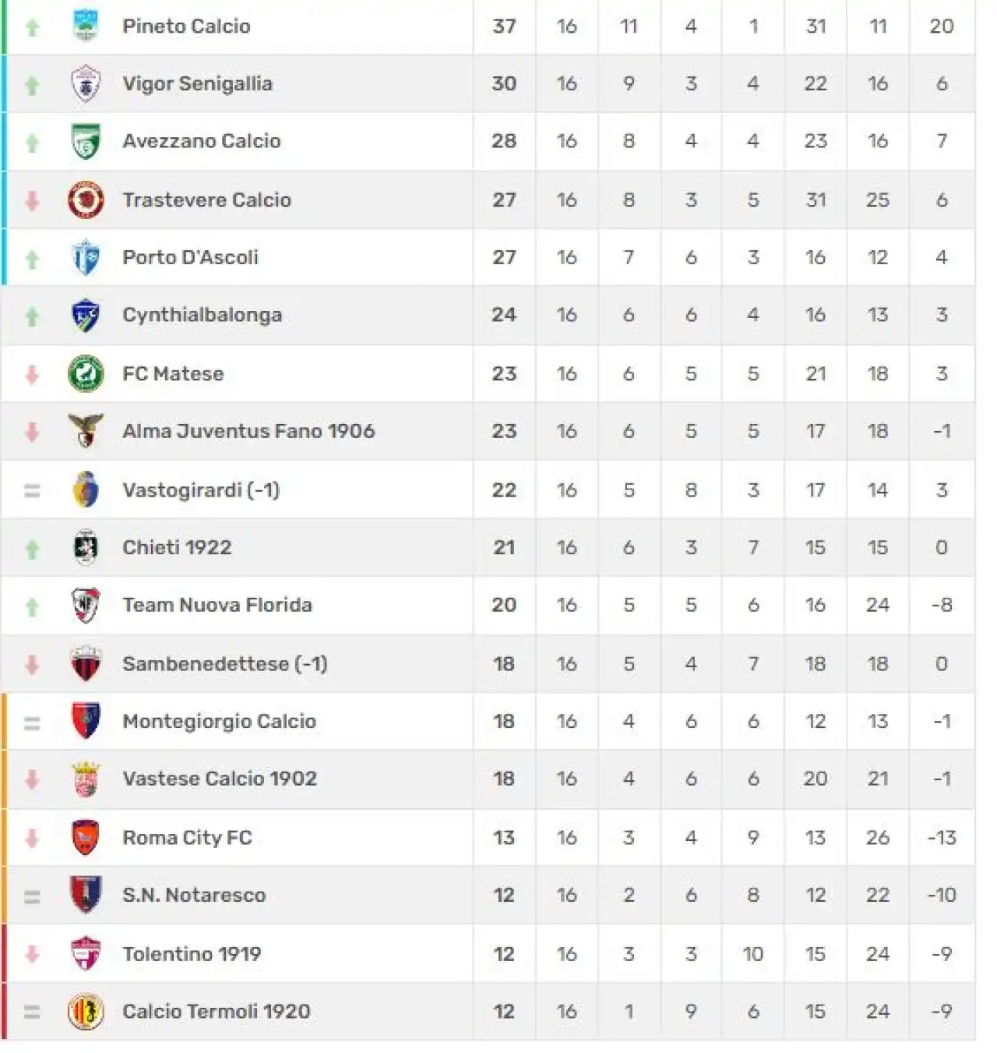Click the Roma City FC orange shield
The image size is (997, 1053).
pos(86,838)
